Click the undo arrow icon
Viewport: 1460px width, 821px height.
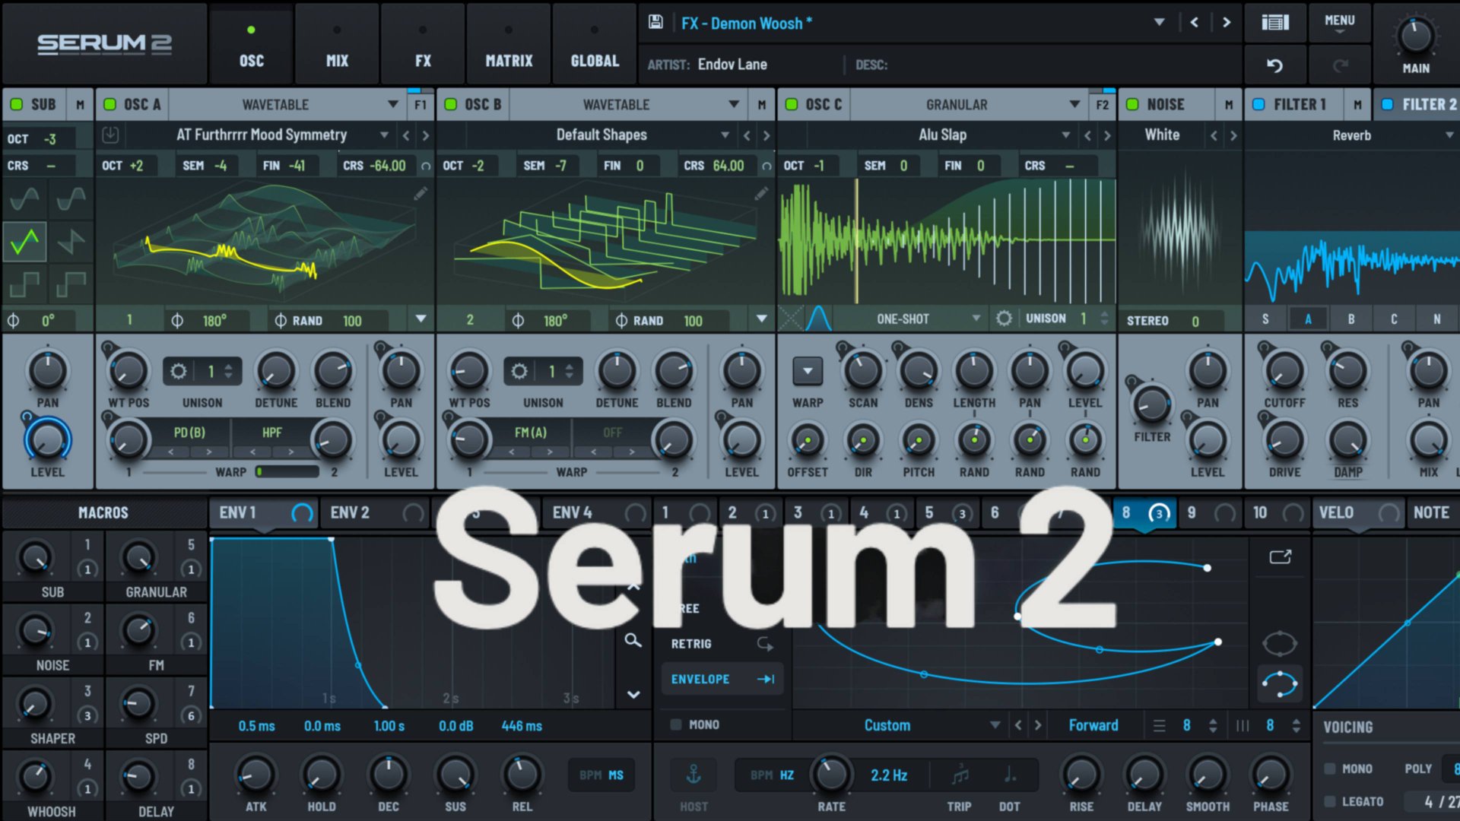pos(1274,64)
